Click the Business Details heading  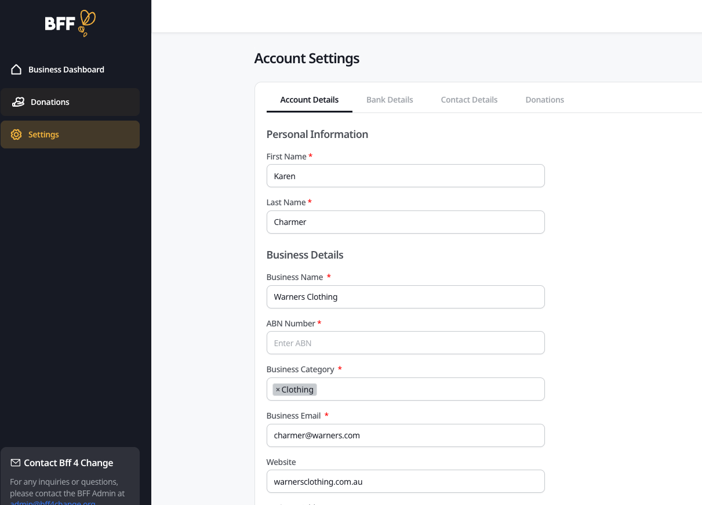(305, 255)
